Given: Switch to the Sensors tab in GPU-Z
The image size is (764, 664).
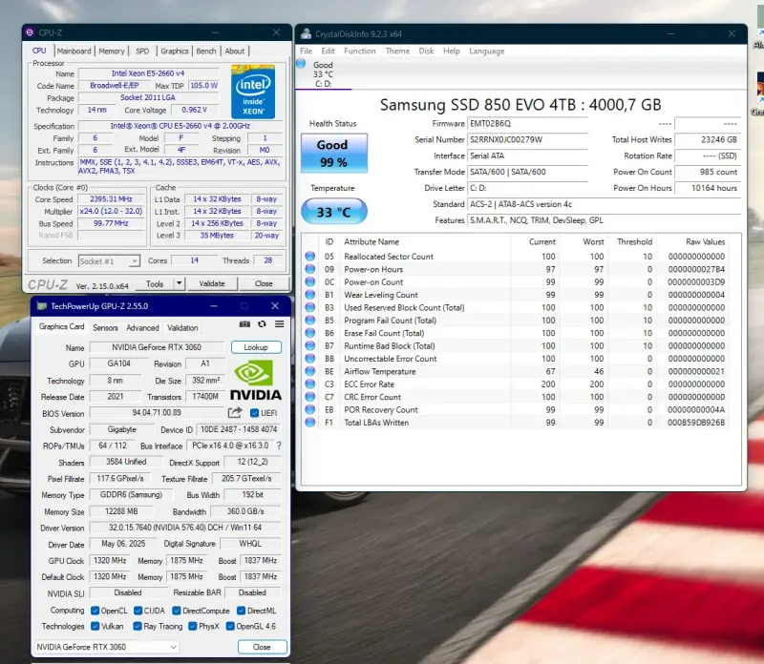Looking at the screenshot, I should pyautogui.click(x=105, y=328).
